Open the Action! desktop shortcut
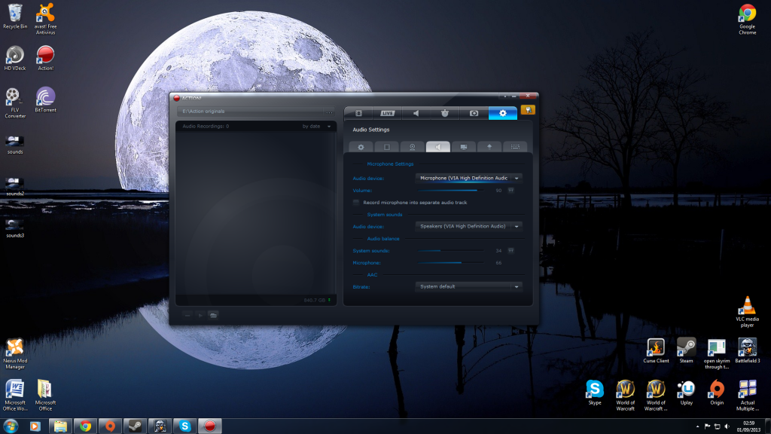 45,58
